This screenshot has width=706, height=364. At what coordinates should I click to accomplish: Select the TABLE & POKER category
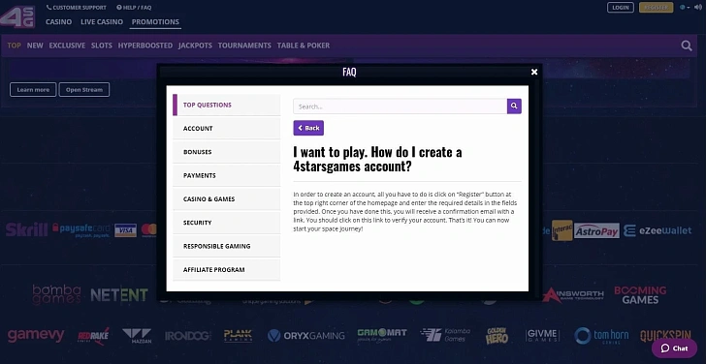(303, 45)
